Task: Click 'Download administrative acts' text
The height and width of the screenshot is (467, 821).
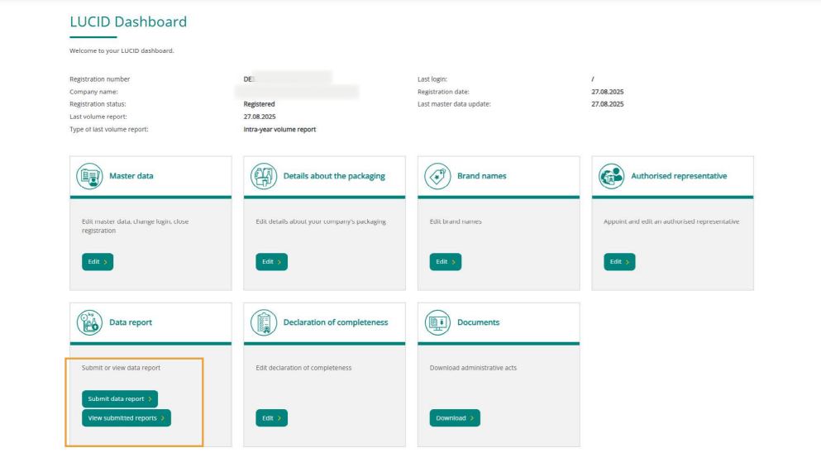Action: click(473, 368)
